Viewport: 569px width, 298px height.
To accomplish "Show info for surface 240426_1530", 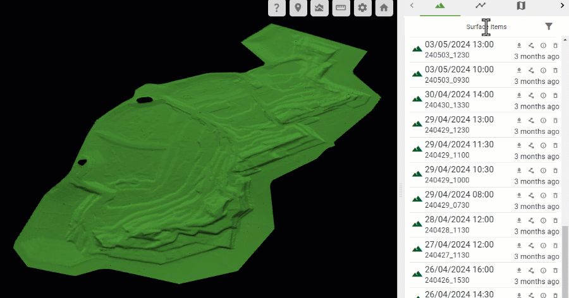I will (543, 270).
